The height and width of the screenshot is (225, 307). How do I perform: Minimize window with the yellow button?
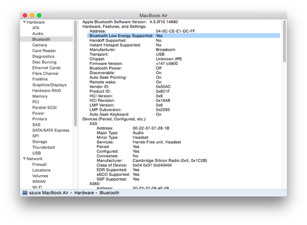32,15
